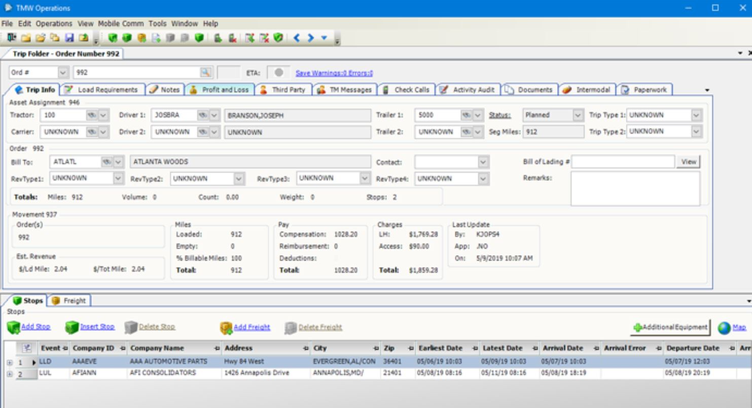The image size is (752, 408).
Task: Click the exit door icon in the toolbar
Action: [x=11, y=38]
